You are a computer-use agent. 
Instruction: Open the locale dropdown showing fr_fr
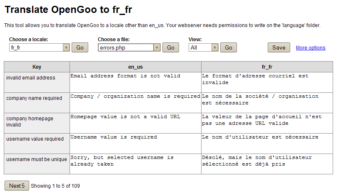coord(39,48)
